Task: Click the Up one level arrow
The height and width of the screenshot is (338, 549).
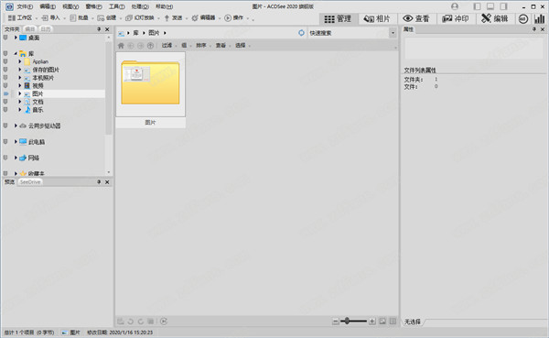Action: click(150, 46)
